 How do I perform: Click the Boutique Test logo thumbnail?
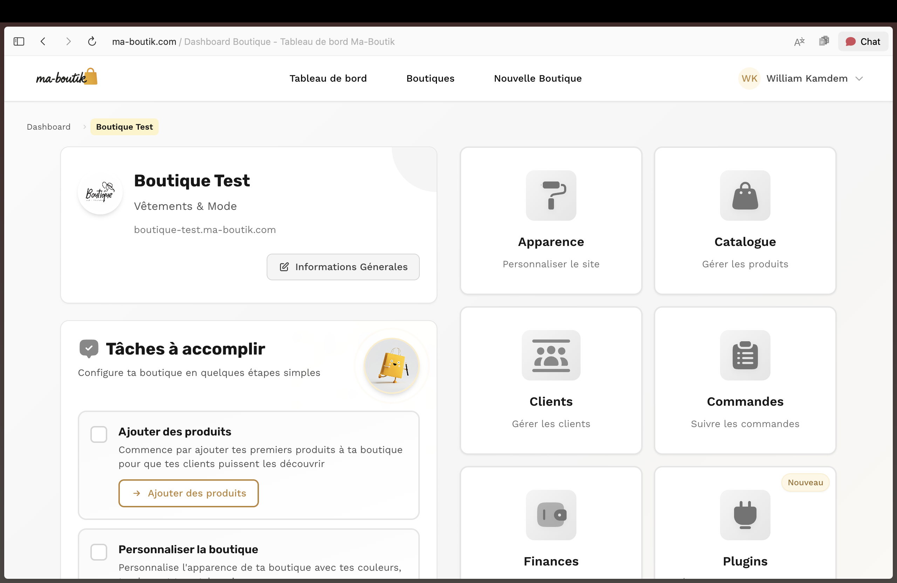100,193
